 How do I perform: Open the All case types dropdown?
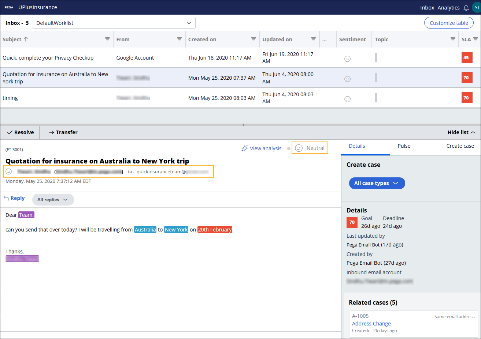[x=377, y=183]
